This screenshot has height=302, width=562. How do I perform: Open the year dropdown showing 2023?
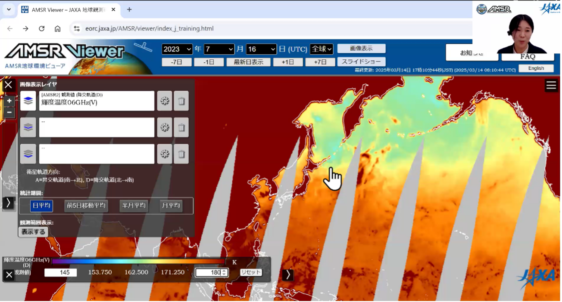pos(177,49)
